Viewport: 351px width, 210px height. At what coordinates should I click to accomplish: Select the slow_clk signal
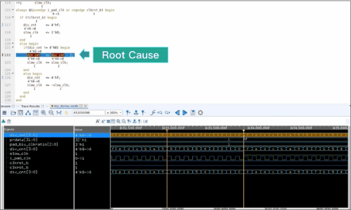point(19,154)
